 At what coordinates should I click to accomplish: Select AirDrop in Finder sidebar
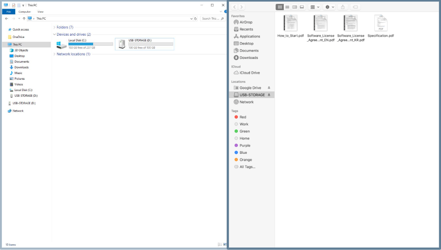(246, 22)
